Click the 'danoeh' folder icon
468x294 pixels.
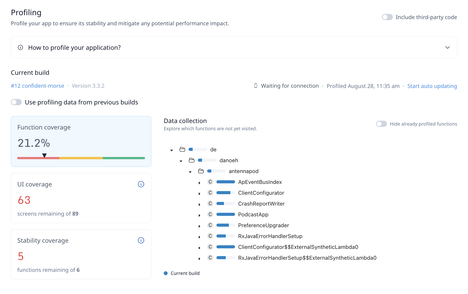click(192, 160)
